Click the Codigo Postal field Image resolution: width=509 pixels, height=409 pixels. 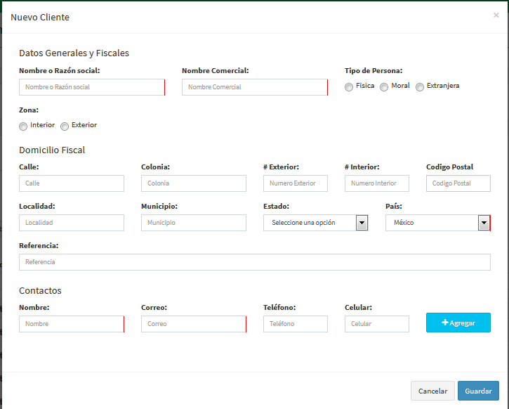[458, 183]
